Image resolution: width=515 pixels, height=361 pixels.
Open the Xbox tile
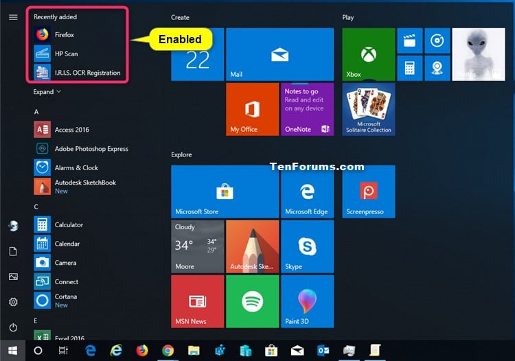pyautogui.click(x=369, y=54)
